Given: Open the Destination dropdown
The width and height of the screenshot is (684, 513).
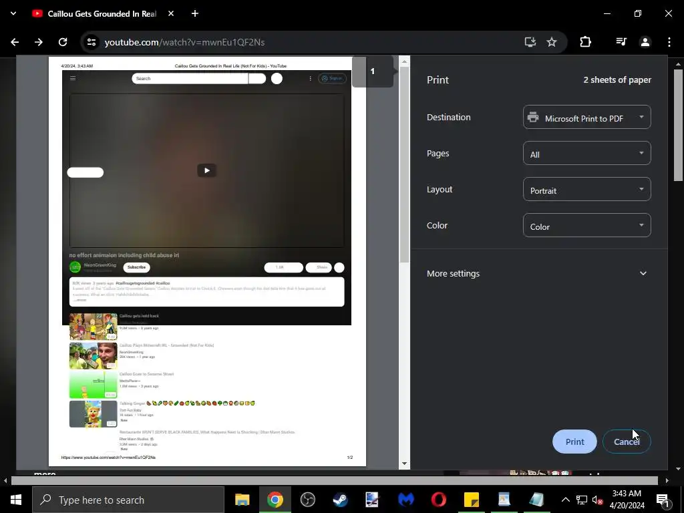Looking at the screenshot, I should [586, 118].
